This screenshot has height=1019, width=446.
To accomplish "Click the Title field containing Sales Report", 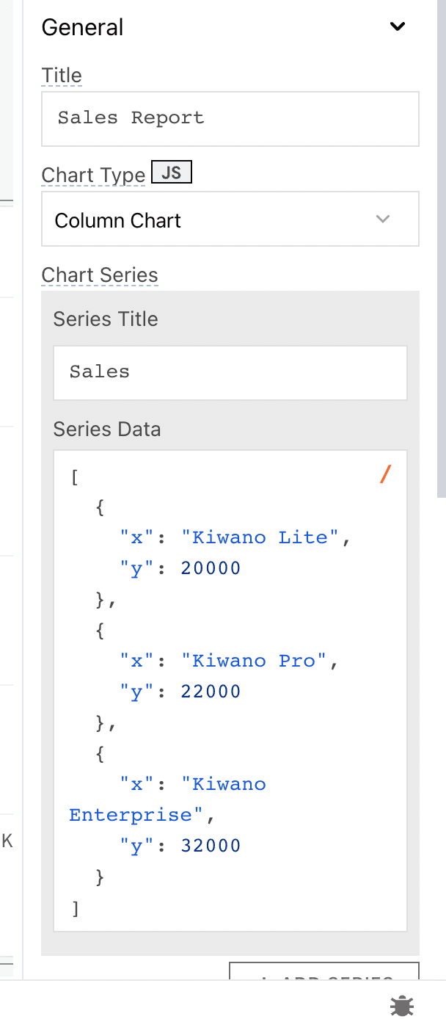I will (x=230, y=118).
